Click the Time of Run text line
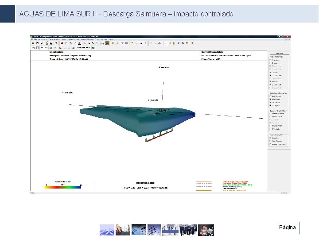This screenshot has width=319, height=239. coord(69,59)
